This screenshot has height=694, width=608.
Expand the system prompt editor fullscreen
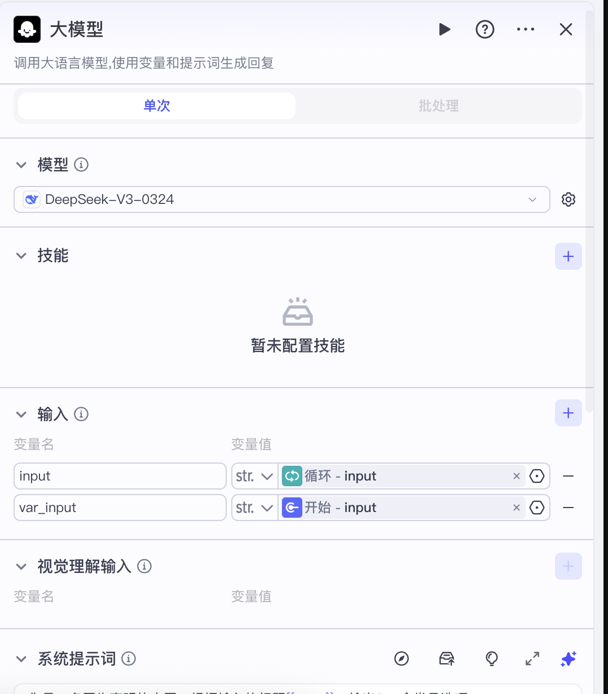click(x=532, y=659)
